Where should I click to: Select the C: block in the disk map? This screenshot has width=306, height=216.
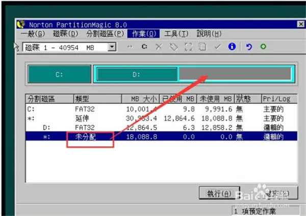click(59, 74)
